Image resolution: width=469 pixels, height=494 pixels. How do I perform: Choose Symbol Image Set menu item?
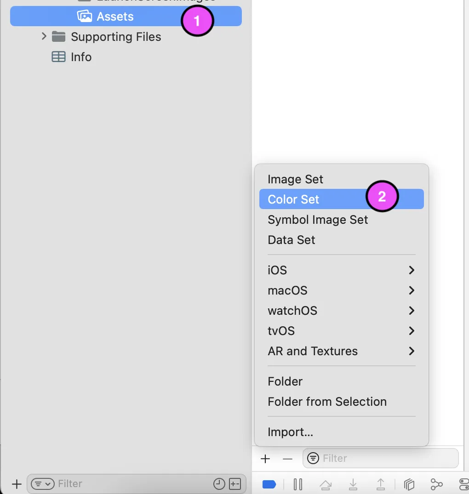[x=318, y=220]
